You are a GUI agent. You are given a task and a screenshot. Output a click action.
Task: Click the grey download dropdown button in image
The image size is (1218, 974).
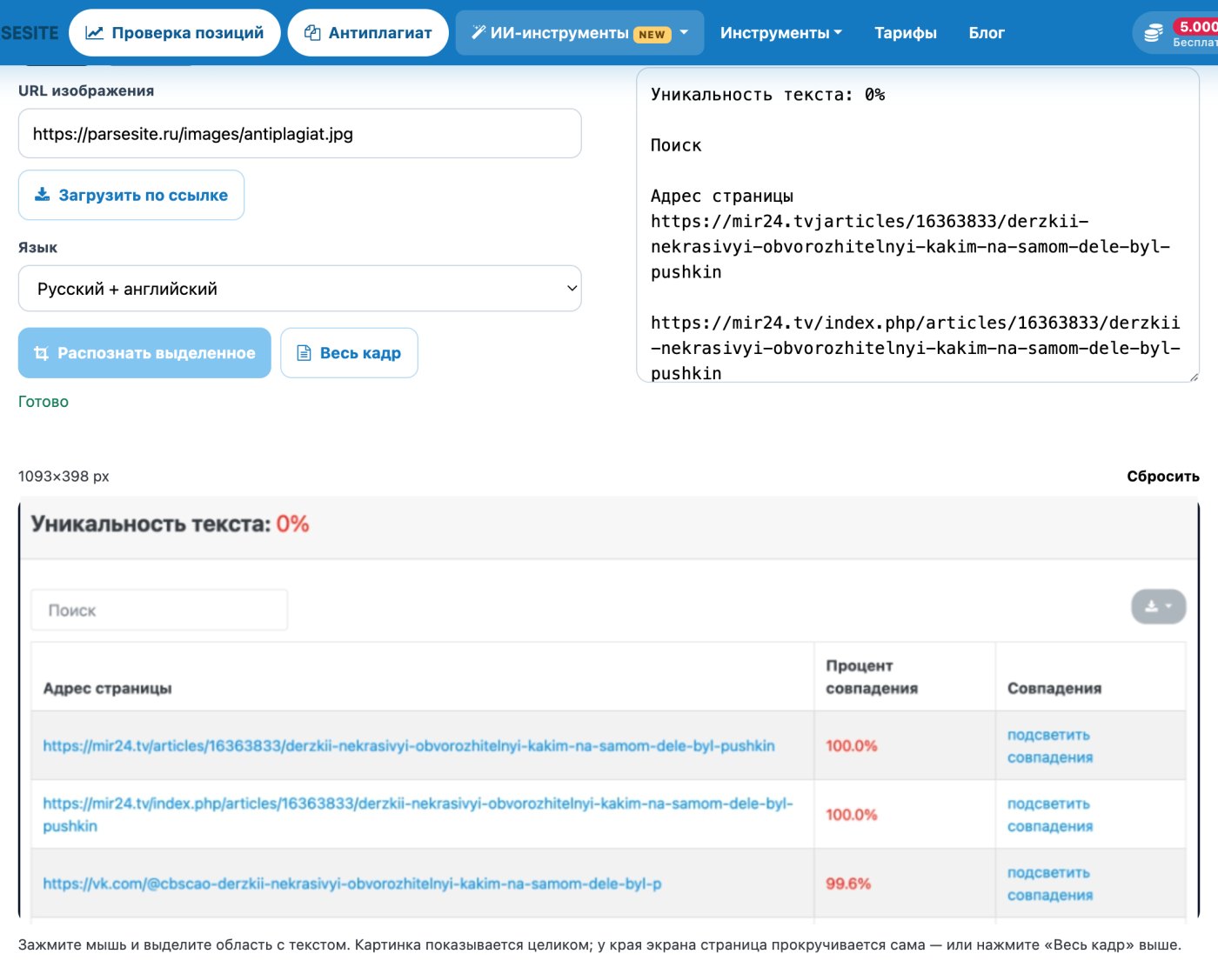point(1158,606)
